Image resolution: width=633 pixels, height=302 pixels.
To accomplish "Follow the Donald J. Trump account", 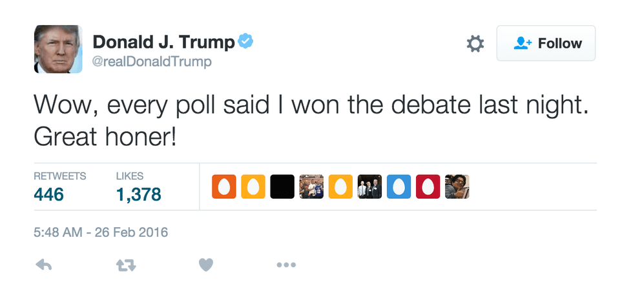I will pos(546,44).
